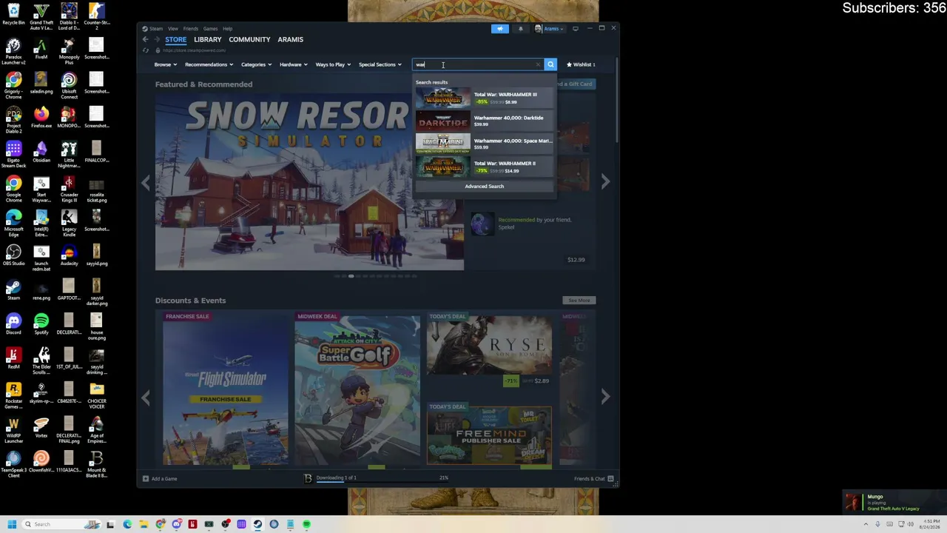Open the View menu

tap(172, 29)
